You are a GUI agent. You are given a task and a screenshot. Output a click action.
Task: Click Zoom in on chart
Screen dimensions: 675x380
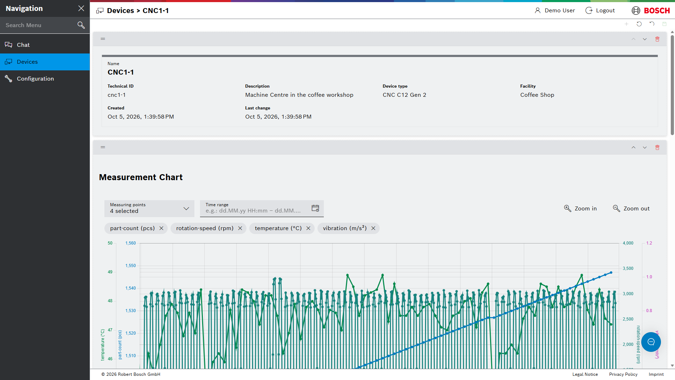pos(580,209)
